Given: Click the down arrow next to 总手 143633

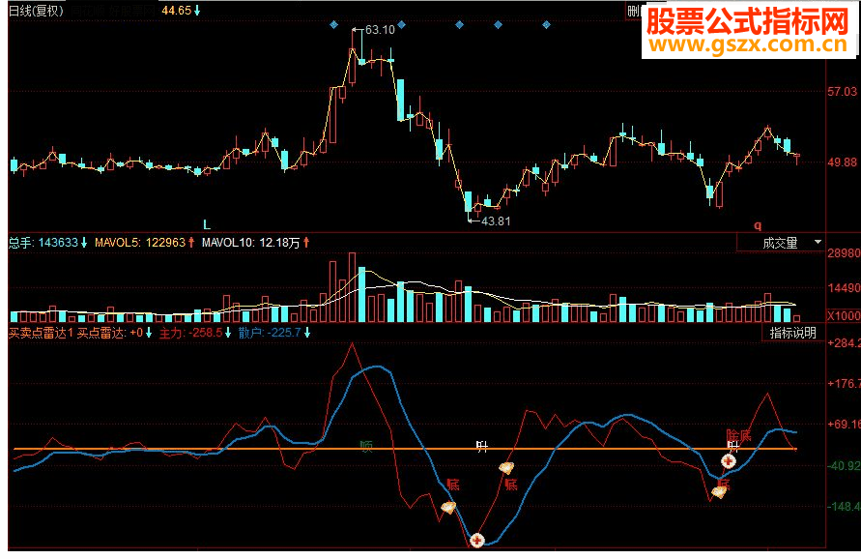Looking at the screenshot, I should tap(84, 243).
